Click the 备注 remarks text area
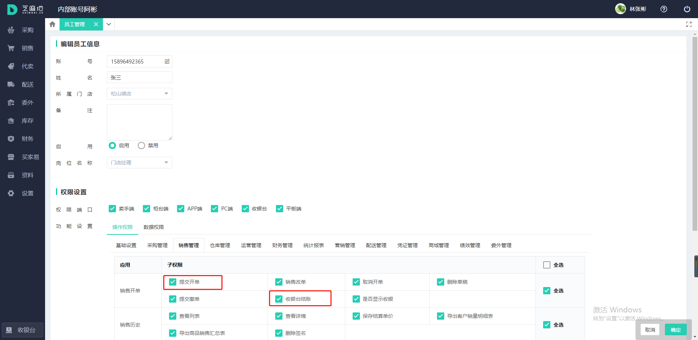Screen dimensions: 698x340 [x=140, y=122]
